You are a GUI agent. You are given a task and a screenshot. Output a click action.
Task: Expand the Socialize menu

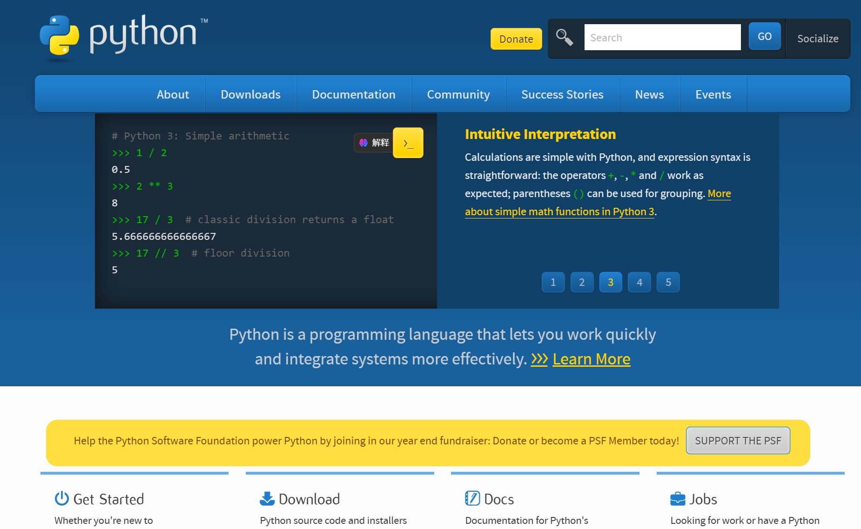point(818,39)
